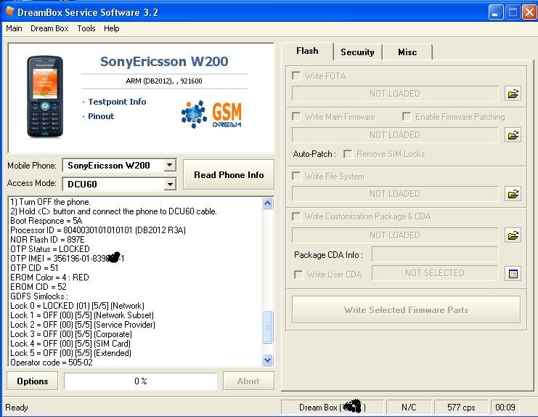Click the Abort button
The height and width of the screenshot is (417, 538).
pyautogui.click(x=248, y=381)
